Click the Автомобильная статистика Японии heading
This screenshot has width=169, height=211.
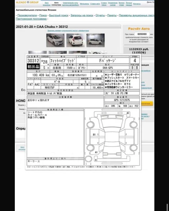(36, 10)
